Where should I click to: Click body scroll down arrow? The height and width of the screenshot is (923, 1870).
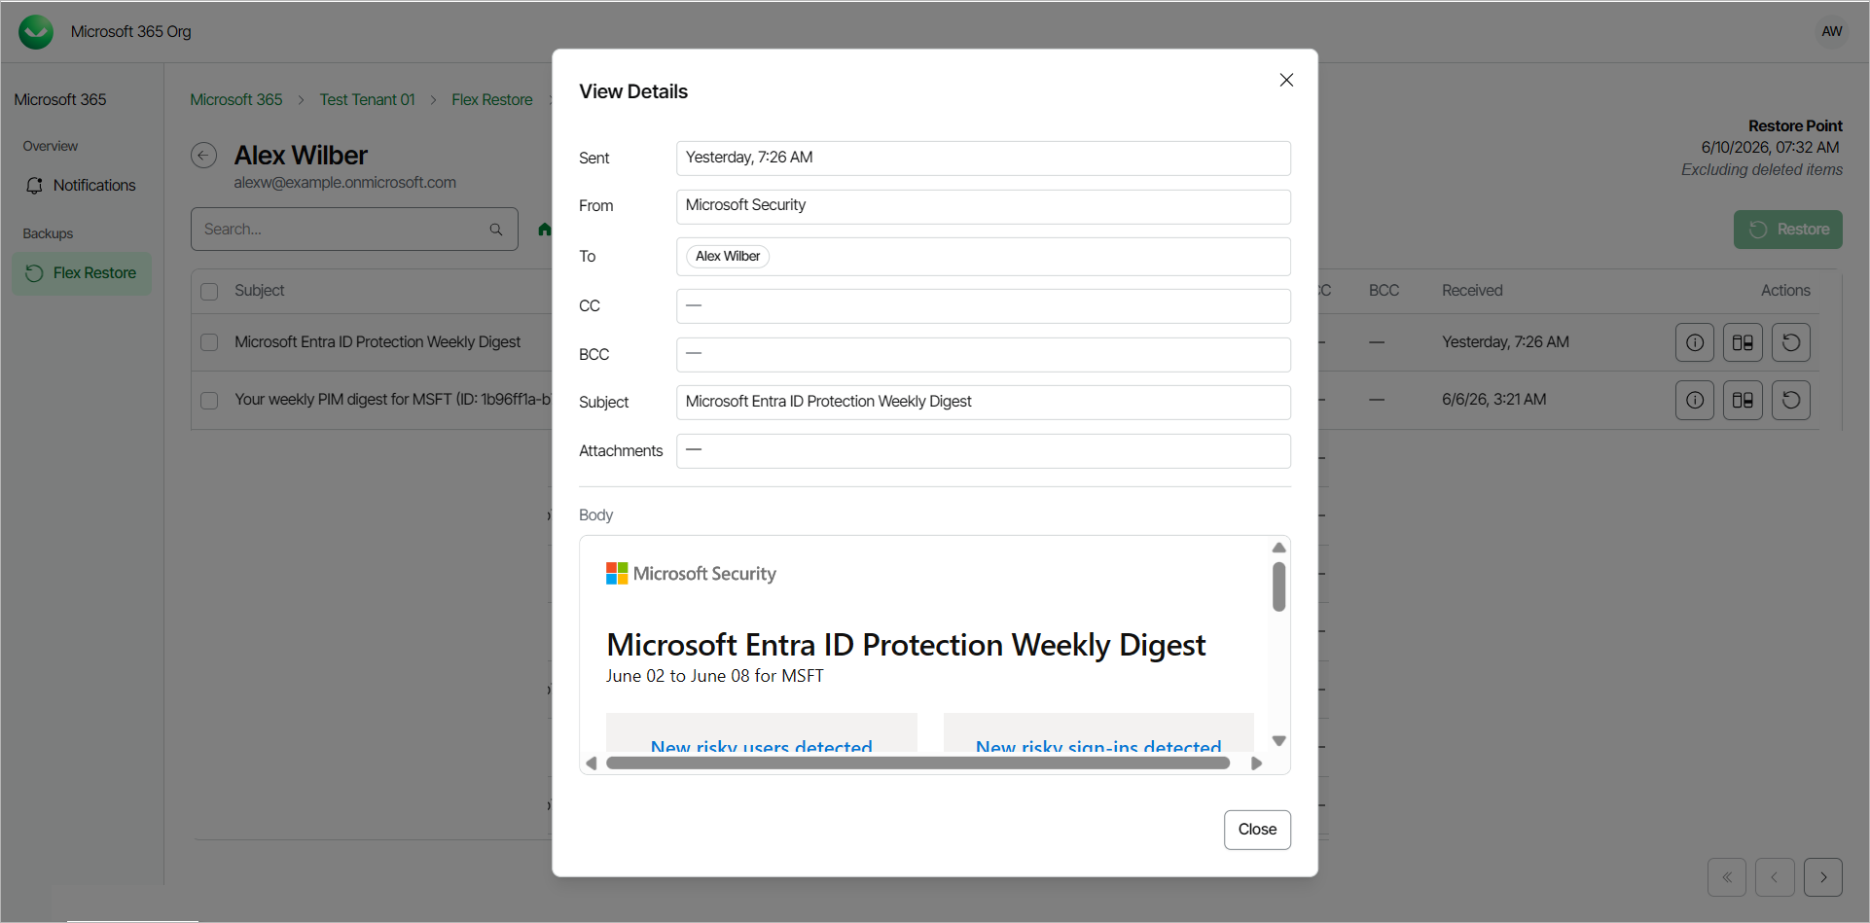1279,741
